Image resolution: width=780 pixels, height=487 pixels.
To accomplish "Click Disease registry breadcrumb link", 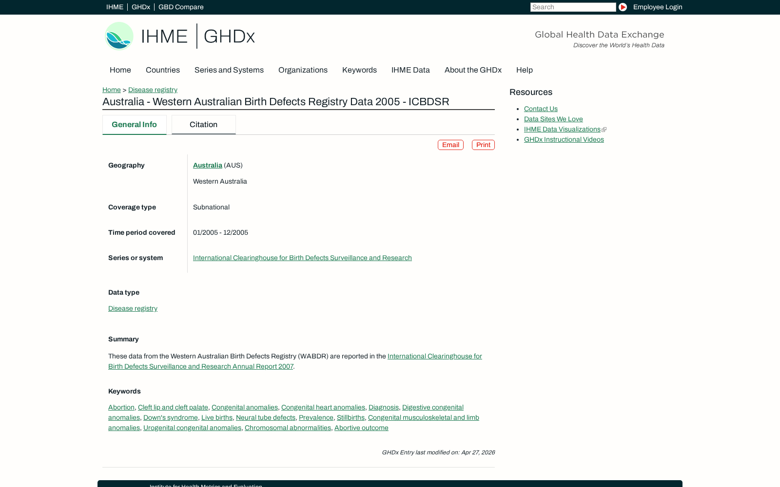I will point(153,90).
